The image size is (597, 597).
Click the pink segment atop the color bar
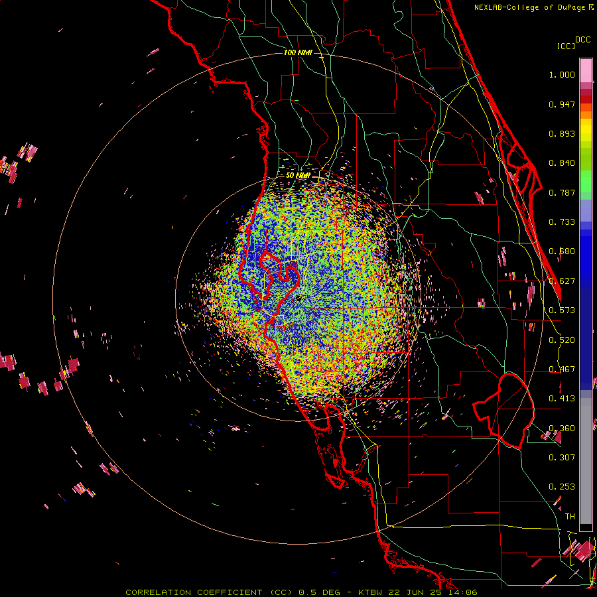tap(586, 70)
